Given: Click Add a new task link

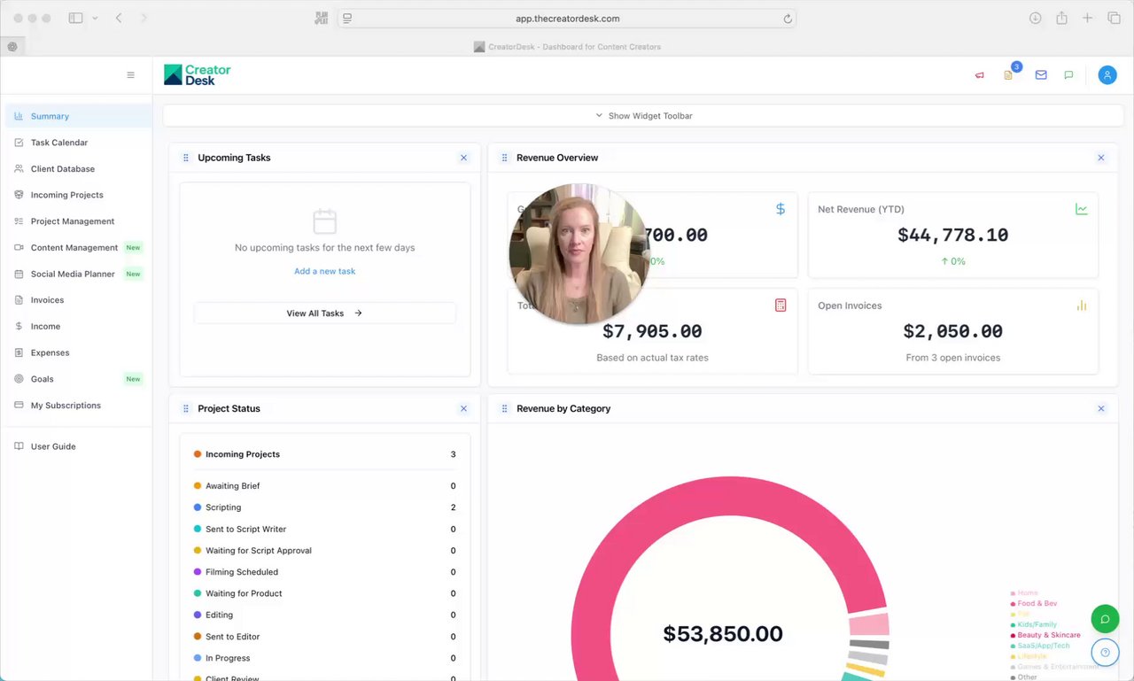Looking at the screenshot, I should tap(324, 271).
